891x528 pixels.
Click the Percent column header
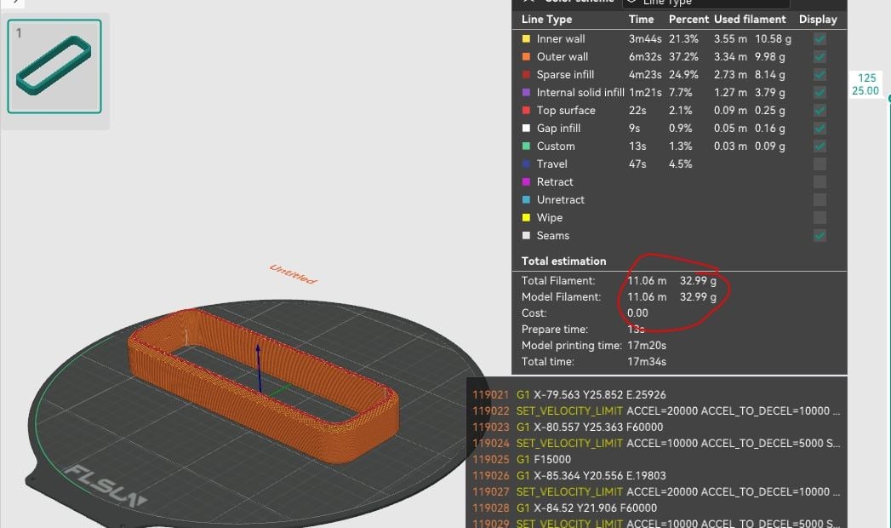pos(688,20)
